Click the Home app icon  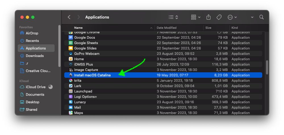click(x=71, y=59)
